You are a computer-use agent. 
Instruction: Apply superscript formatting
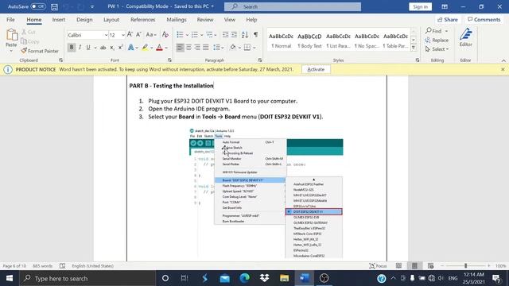pos(120,48)
